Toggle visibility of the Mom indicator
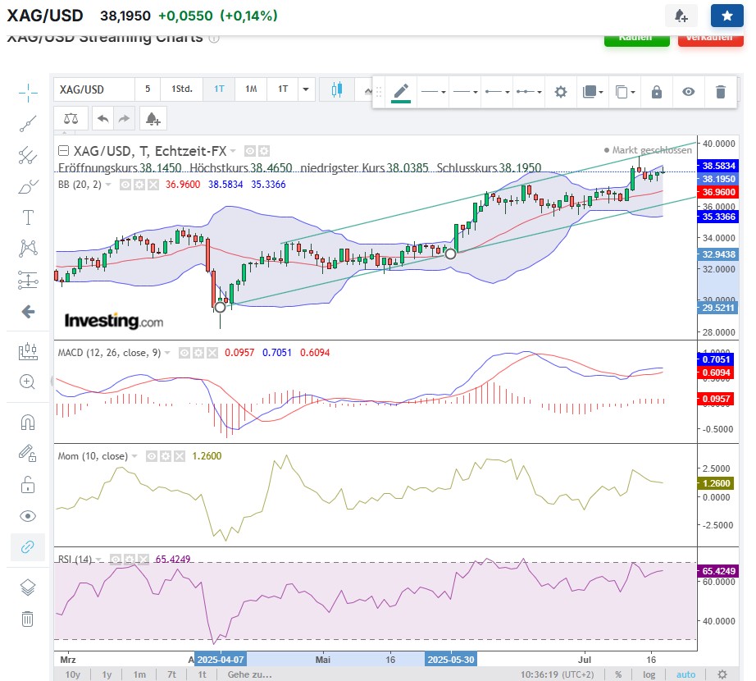This screenshot has height=681, width=756. coord(152,456)
